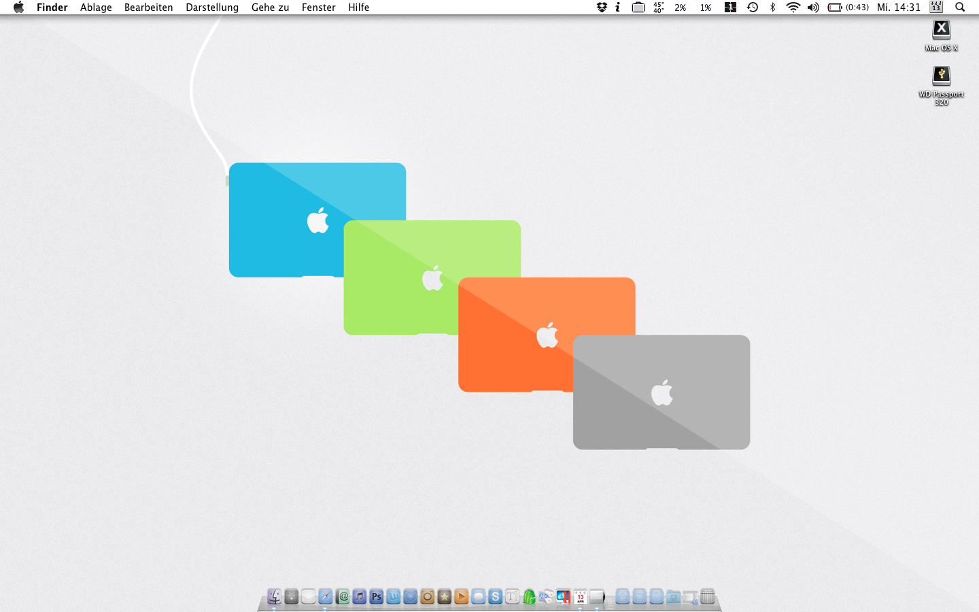Click the battery status (0:43) indicator

(848, 7)
